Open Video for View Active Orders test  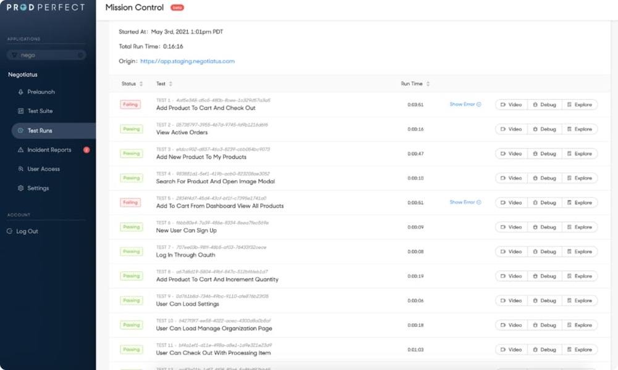[x=511, y=129]
